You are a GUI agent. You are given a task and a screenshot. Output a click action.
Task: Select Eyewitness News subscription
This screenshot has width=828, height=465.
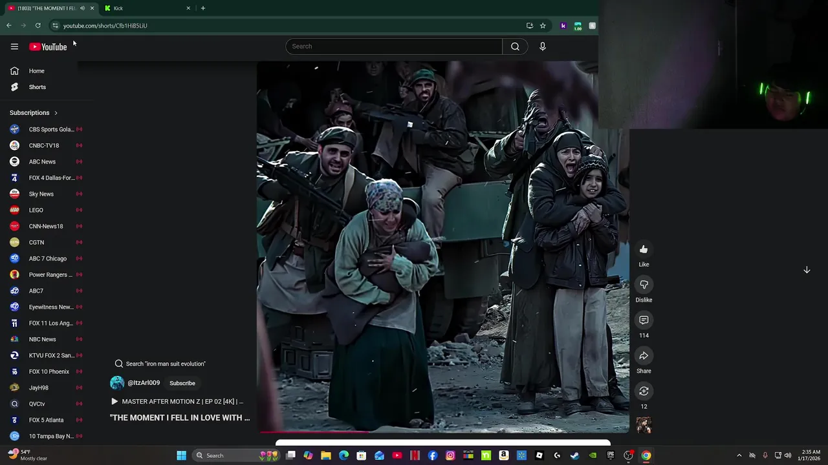45,307
